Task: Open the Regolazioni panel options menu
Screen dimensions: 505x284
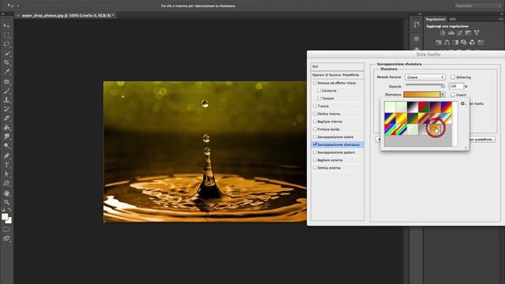Action: [500, 19]
